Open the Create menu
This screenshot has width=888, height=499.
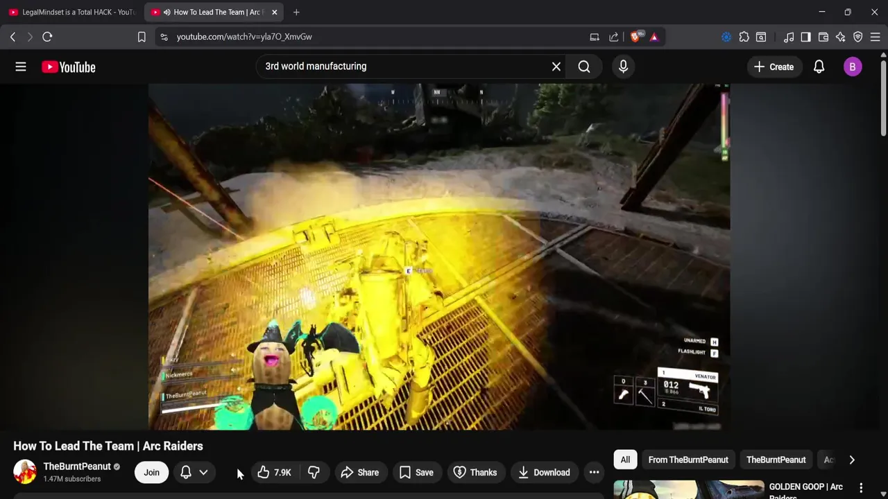tap(774, 67)
